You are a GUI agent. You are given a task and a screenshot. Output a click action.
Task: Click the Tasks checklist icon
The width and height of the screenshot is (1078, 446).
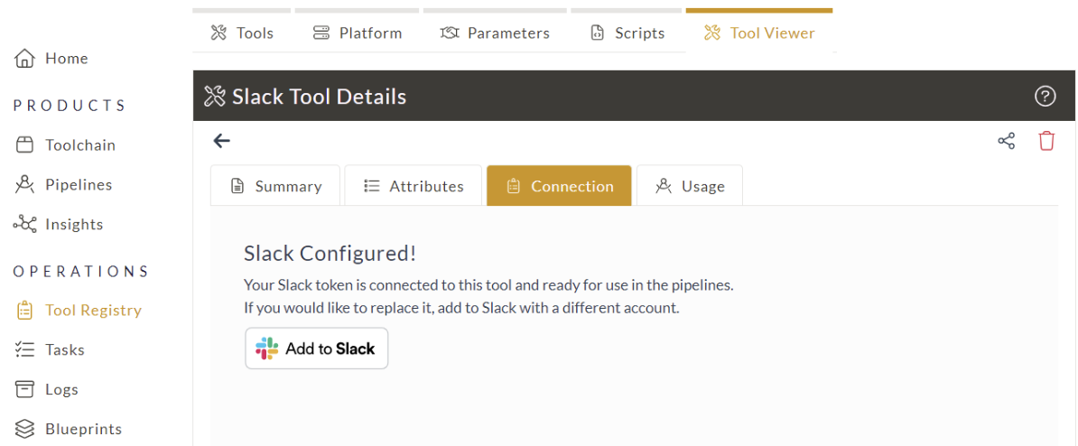(x=24, y=349)
